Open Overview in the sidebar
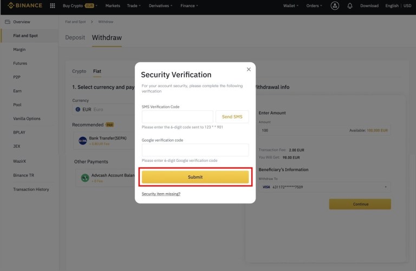 click(x=22, y=22)
